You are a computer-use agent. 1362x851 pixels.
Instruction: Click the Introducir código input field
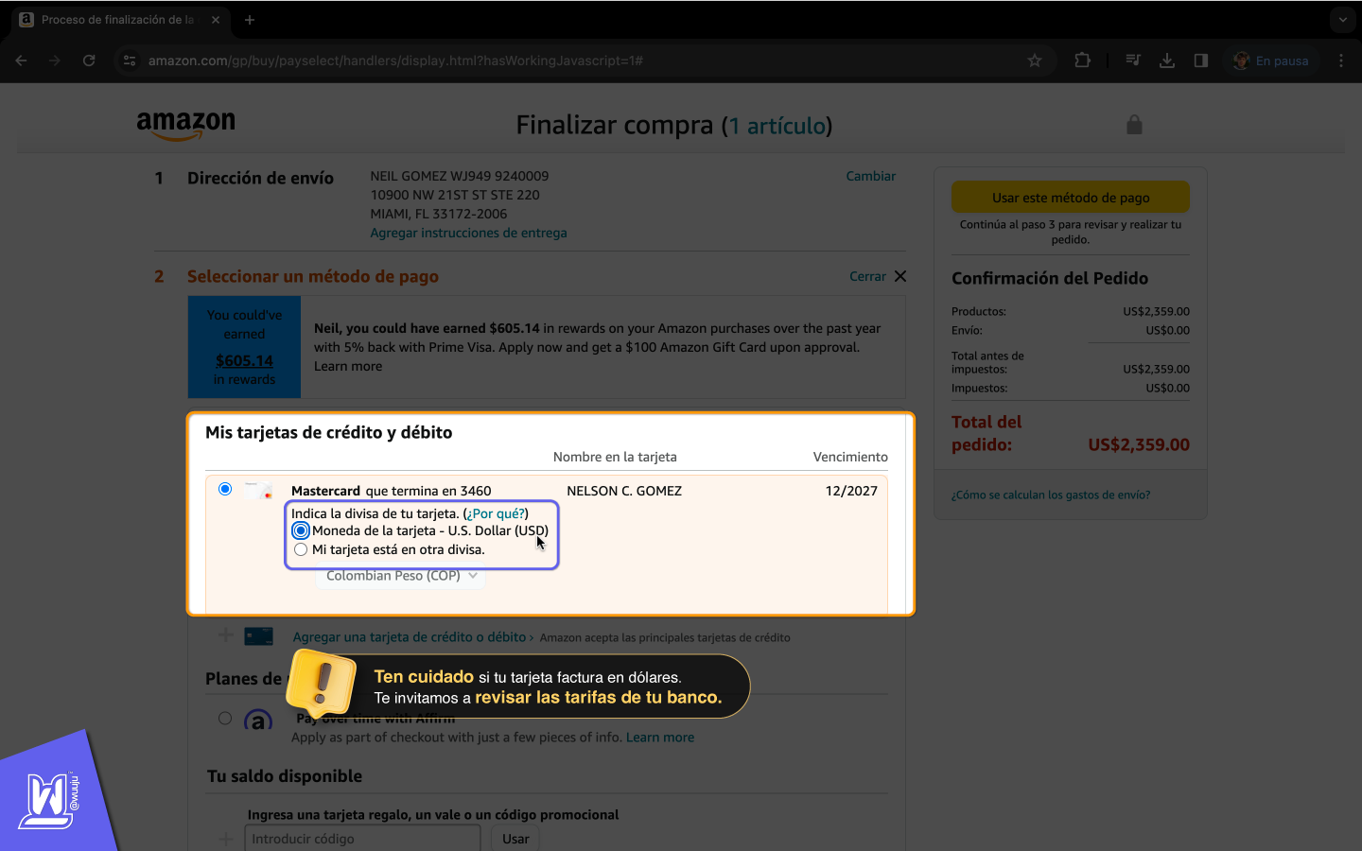pos(362,839)
